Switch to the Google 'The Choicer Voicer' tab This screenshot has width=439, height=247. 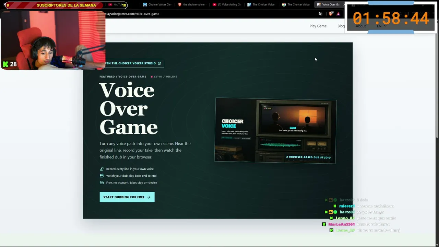pos(296,4)
